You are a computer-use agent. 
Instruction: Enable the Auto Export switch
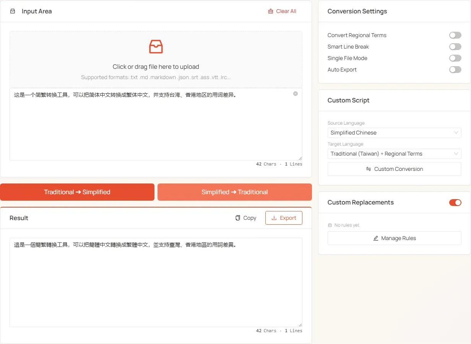tap(455, 70)
